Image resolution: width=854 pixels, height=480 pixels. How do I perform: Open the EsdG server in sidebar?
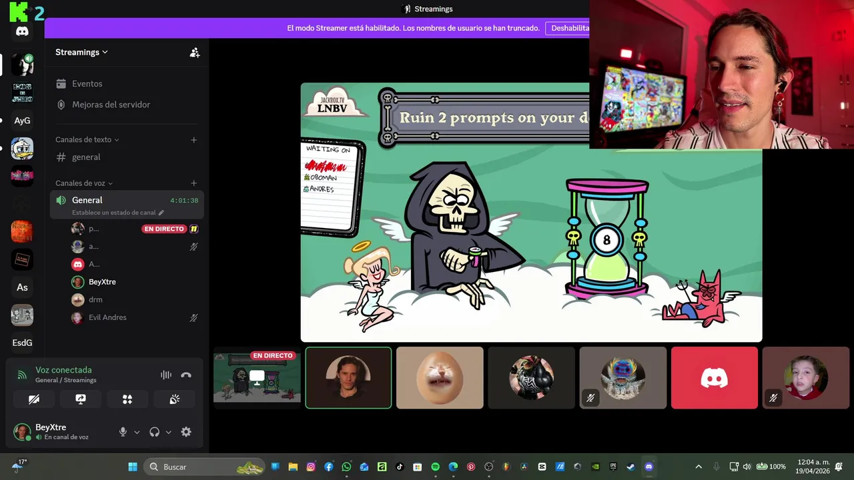coord(22,343)
